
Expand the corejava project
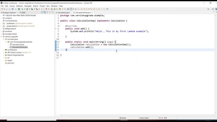[x=1, y=18]
